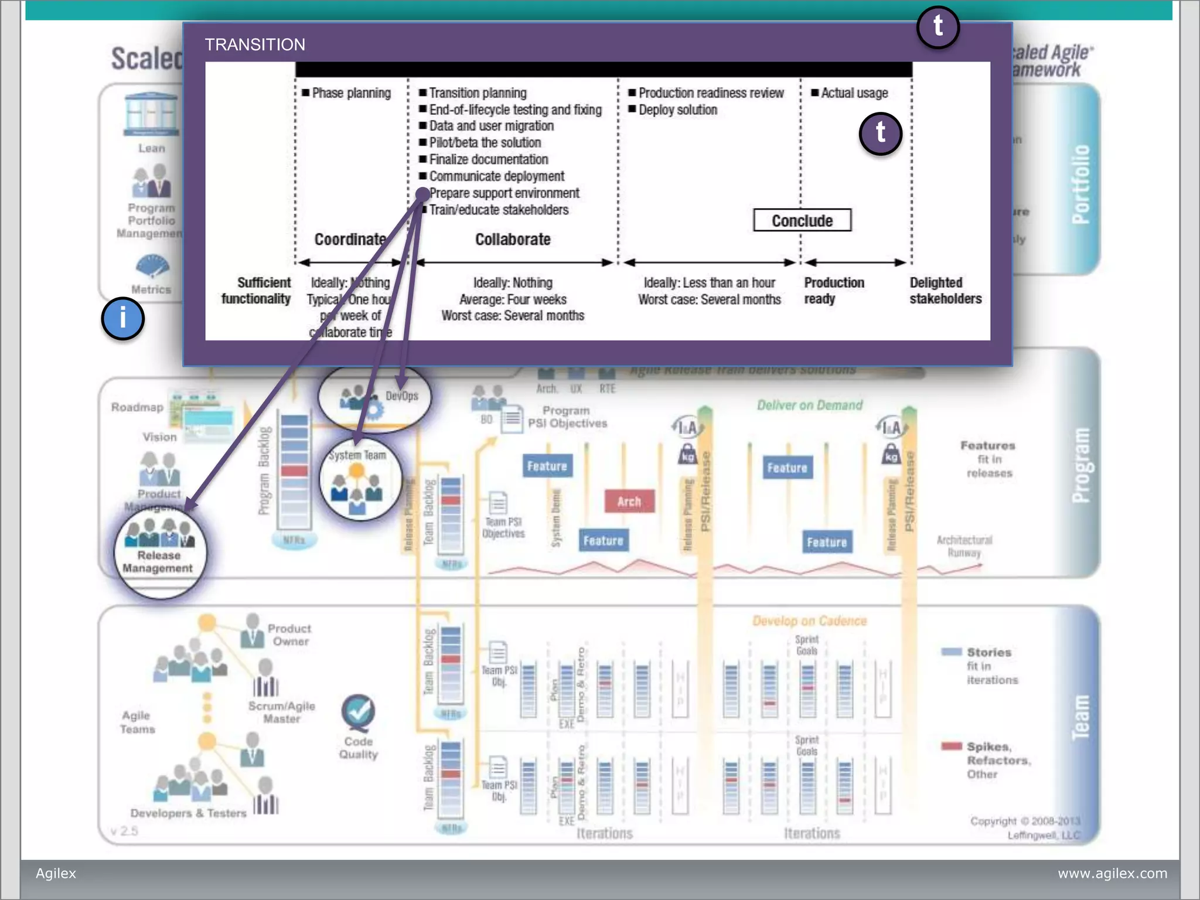The image size is (1200, 900).
Task: Click the Program PSI Objectives document icon
Action: coord(512,419)
